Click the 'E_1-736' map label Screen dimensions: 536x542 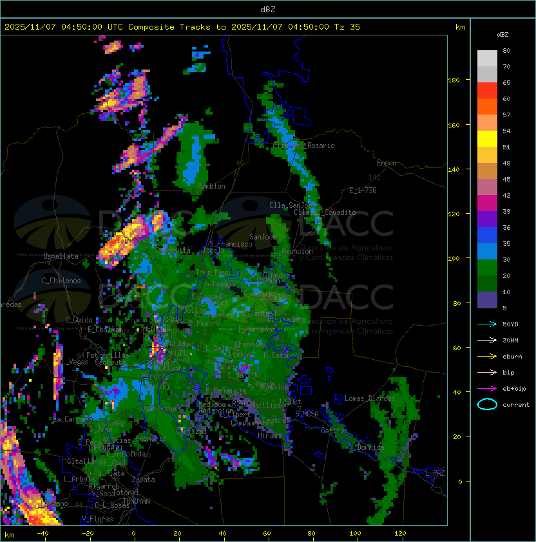(363, 191)
